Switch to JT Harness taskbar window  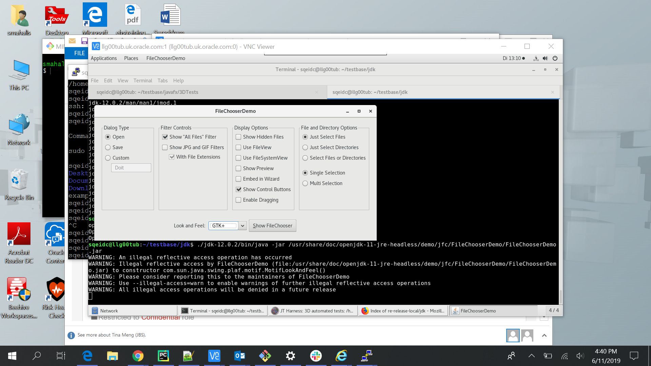tap(313, 311)
